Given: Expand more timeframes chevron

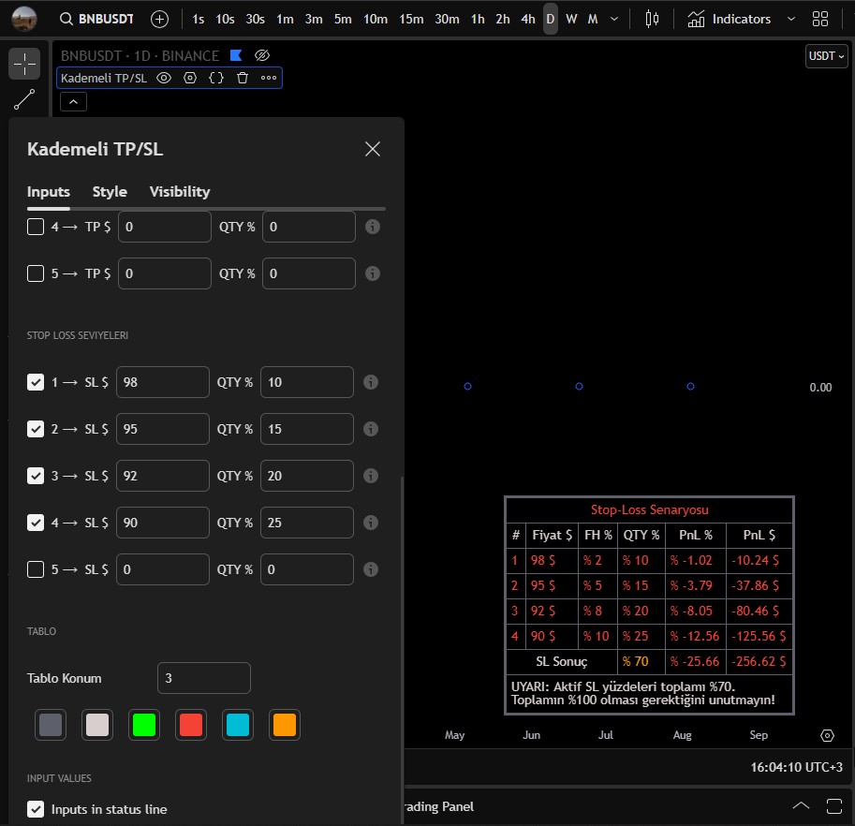Looking at the screenshot, I should click(614, 19).
